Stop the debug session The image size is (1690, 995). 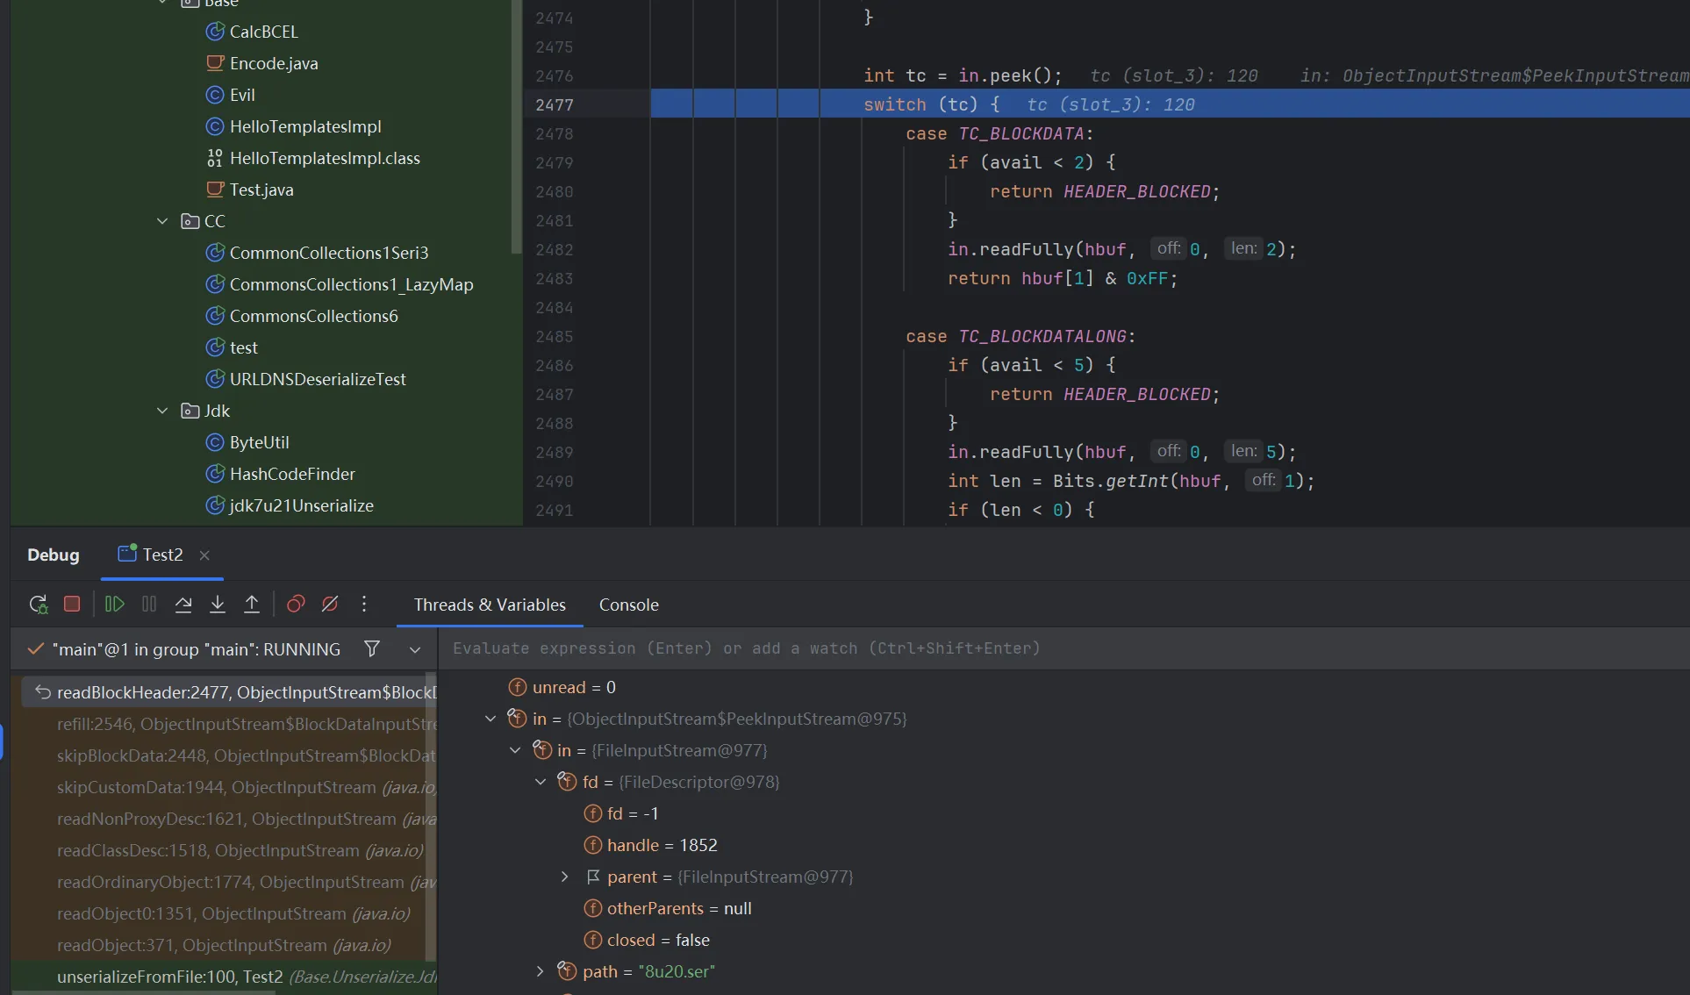pyautogui.click(x=72, y=604)
